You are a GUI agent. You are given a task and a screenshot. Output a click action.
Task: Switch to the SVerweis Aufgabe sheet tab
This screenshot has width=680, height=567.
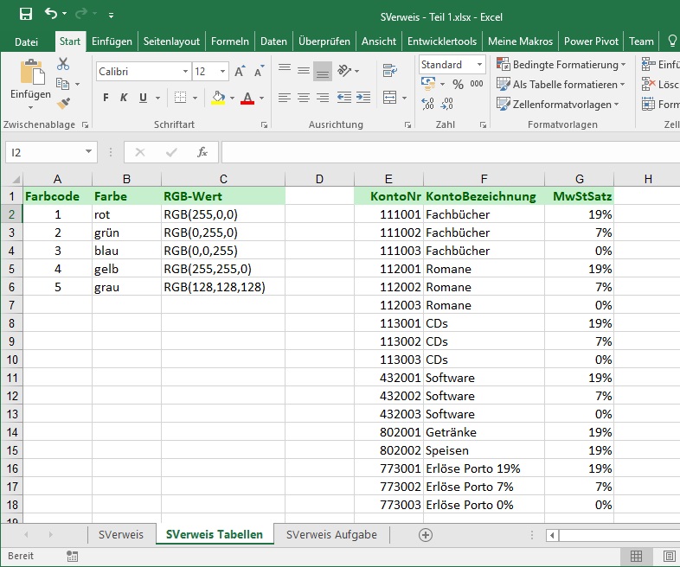click(x=332, y=535)
